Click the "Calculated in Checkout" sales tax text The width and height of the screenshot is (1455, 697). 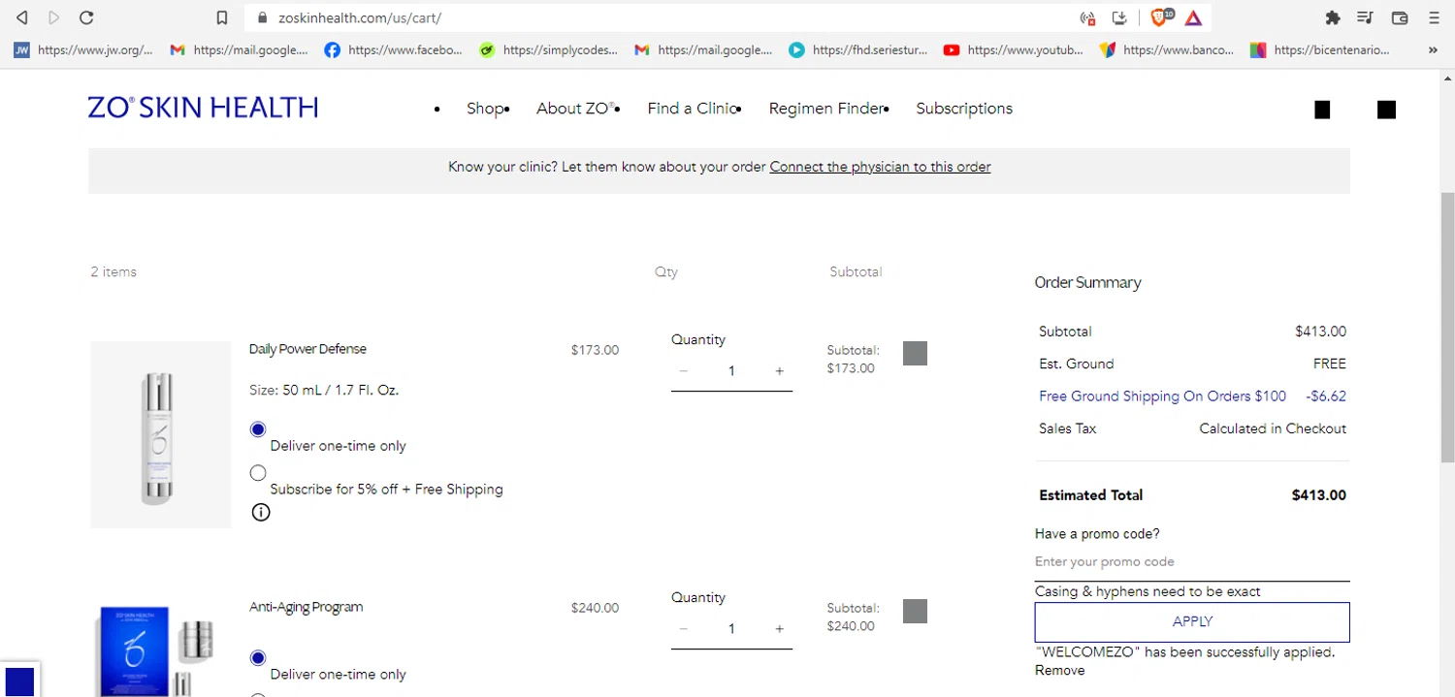[x=1273, y=428]
